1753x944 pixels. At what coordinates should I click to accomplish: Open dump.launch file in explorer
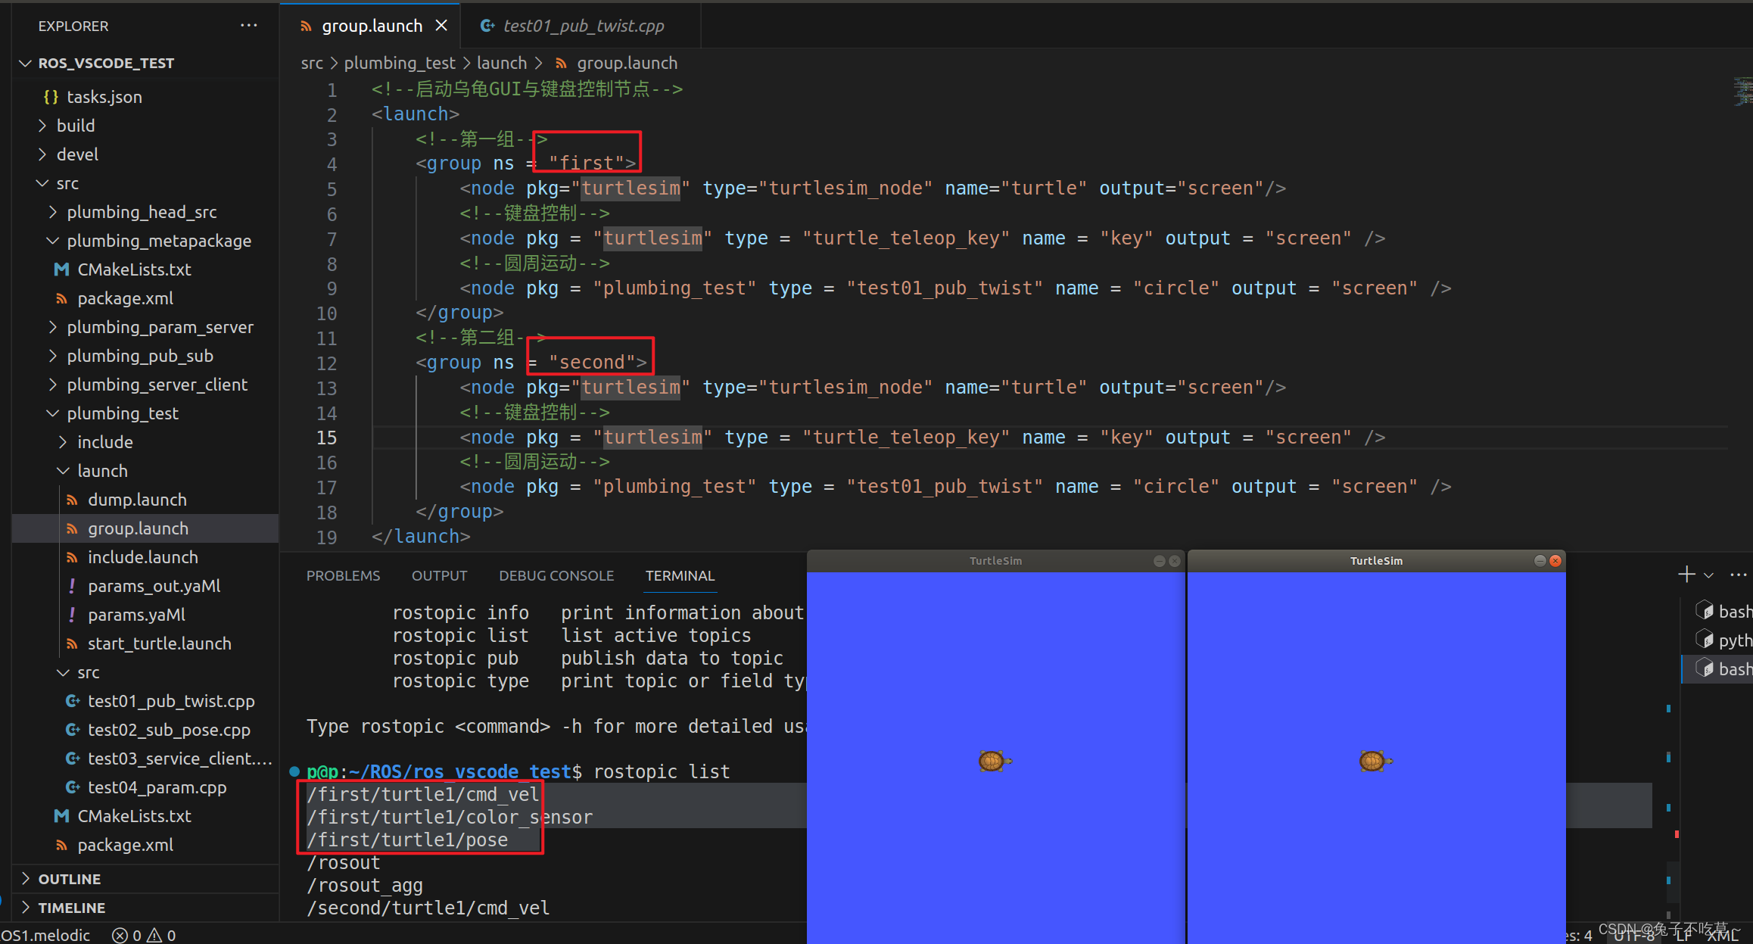137,500
